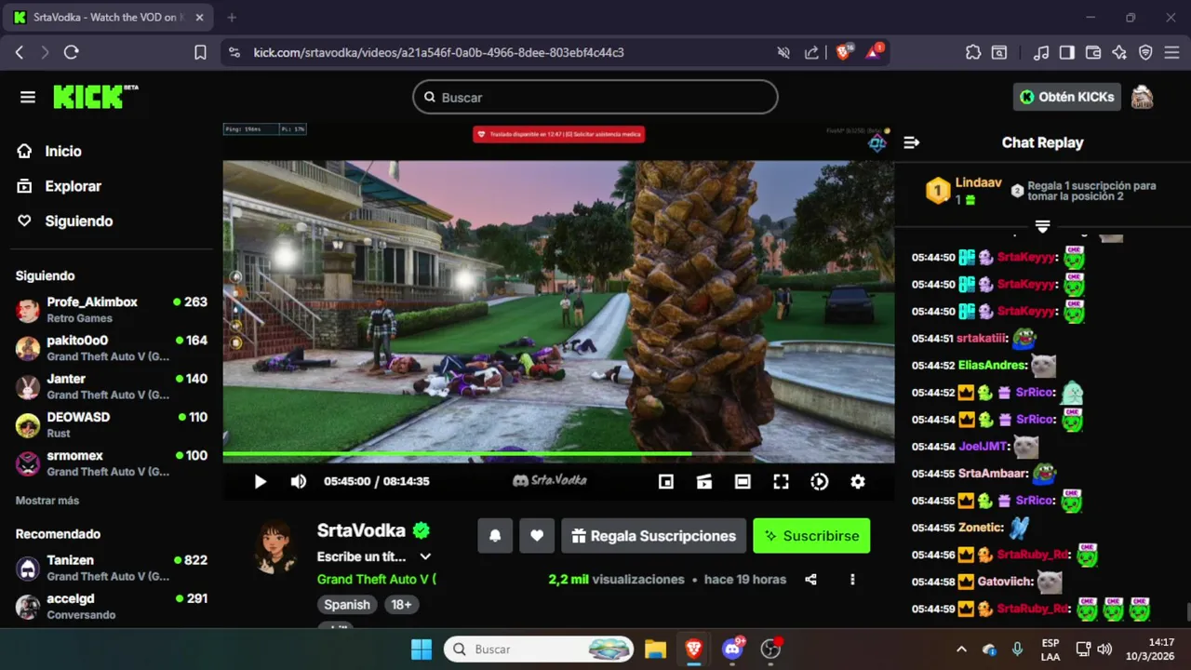The width and height of the screenshot is (1191, 670).
Task: Open video settings gear
Action: [858, 481]
